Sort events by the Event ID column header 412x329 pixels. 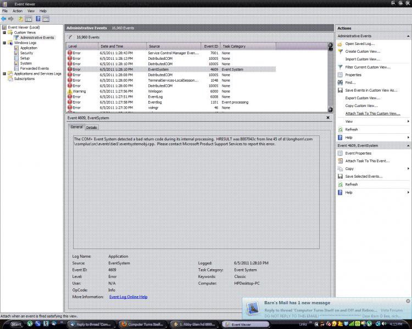point(211,46)
